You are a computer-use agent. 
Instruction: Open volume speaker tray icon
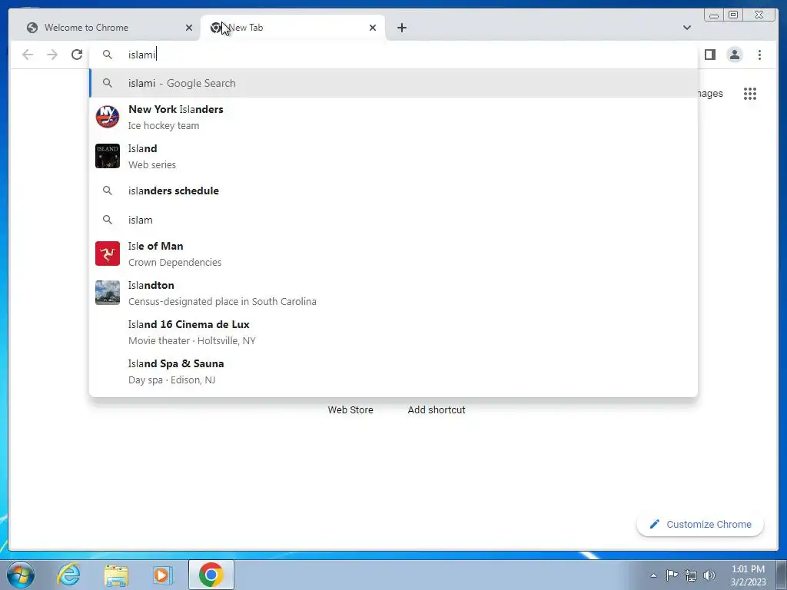click(x=709, y=575)
